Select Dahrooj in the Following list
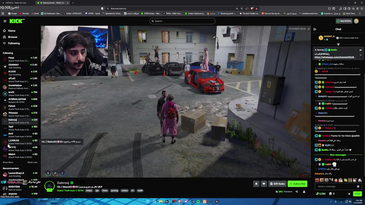 coord(20,121)
